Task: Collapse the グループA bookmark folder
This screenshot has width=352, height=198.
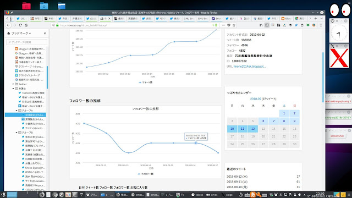Action: click(16, 111)
